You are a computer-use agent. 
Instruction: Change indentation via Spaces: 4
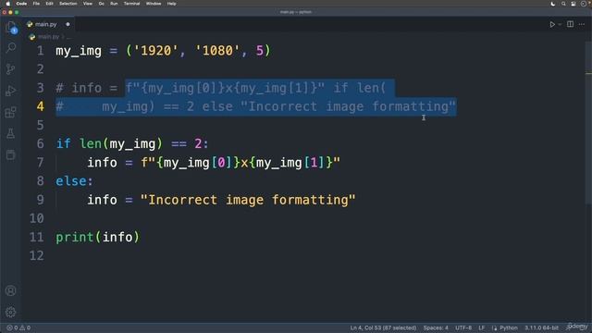point(436,327)
